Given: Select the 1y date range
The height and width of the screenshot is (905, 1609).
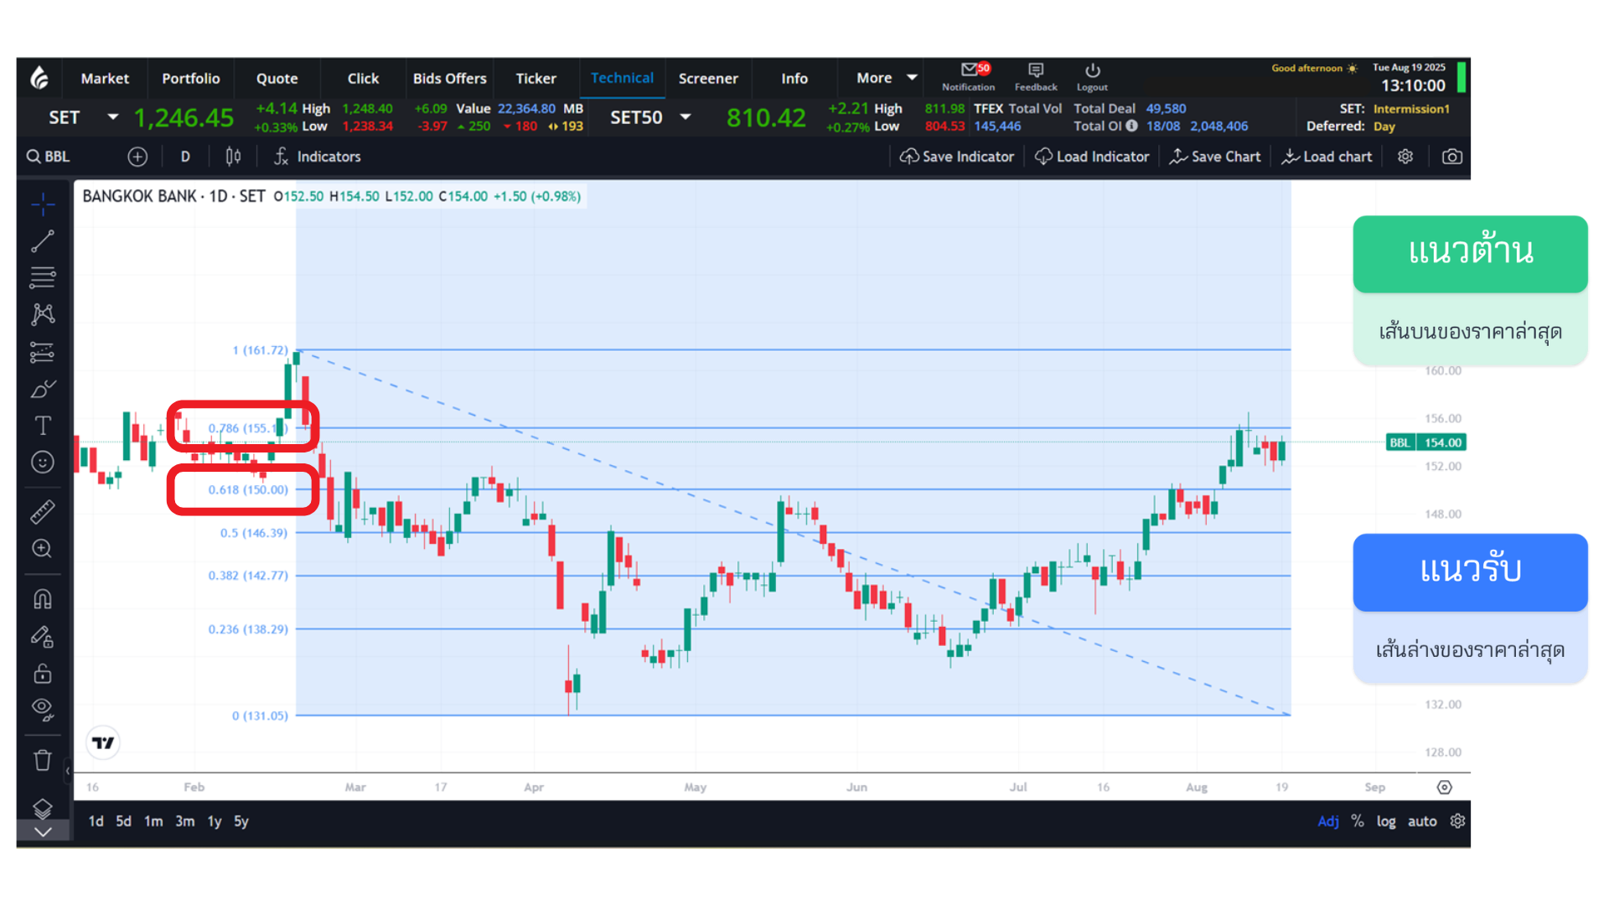Looking at the screenshot, I should 215,821.
